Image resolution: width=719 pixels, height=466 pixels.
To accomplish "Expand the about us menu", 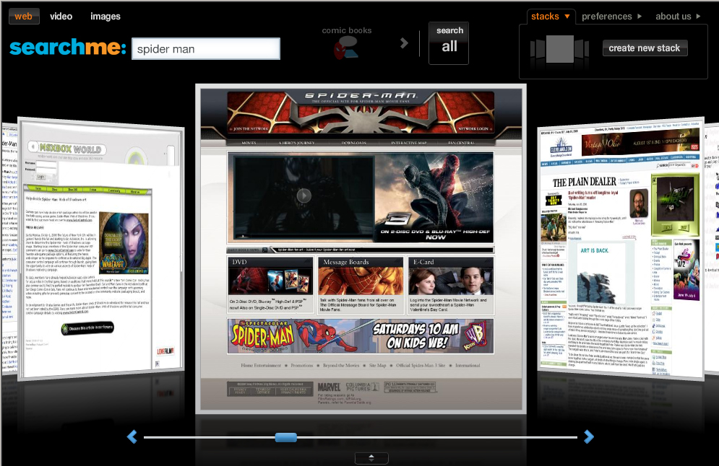I will point(678,17).
